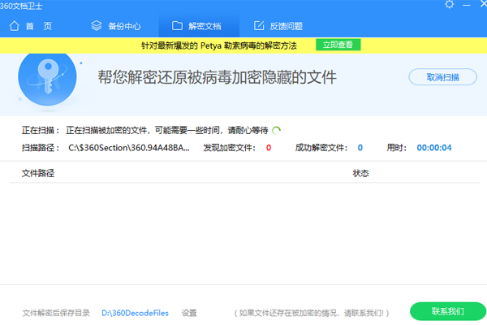Click the 取消扫描 button to cancel scan
The width and height of the screenshot is (487, 325).
[x=442, y=77]
